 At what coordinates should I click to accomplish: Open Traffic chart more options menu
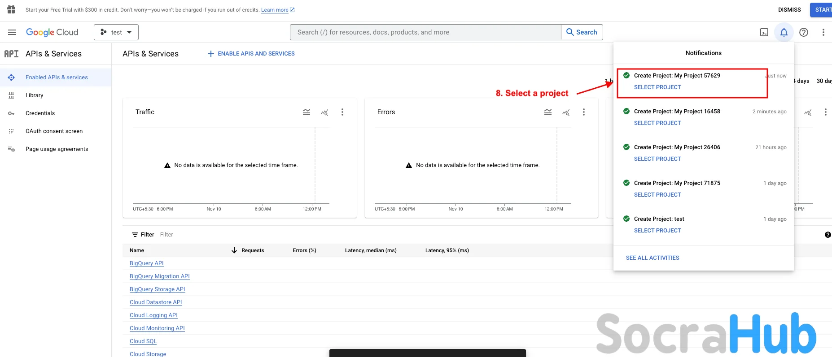(342, 112)
